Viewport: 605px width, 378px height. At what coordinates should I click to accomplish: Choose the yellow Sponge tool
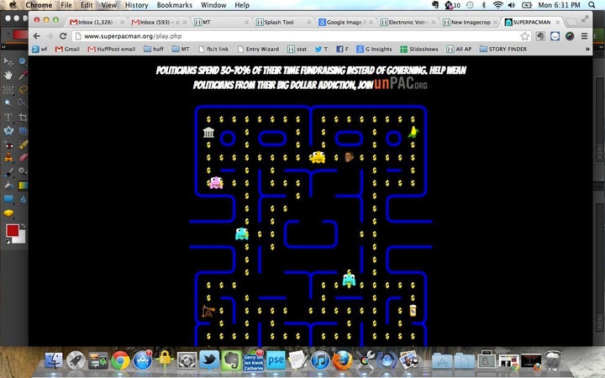pyautogui.click(x=8, y=213)
